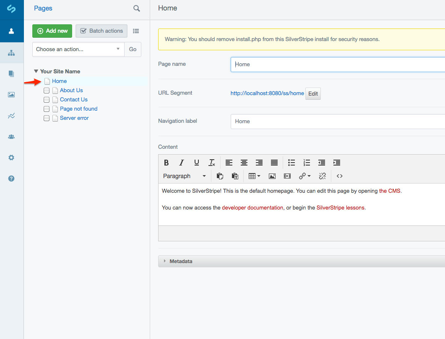Select the About Us page

pyautogui.click(x=71, y=91)
